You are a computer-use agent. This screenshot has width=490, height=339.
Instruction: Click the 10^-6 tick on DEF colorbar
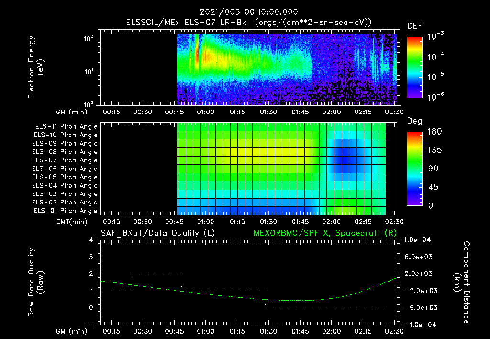[x=435, y=97]
